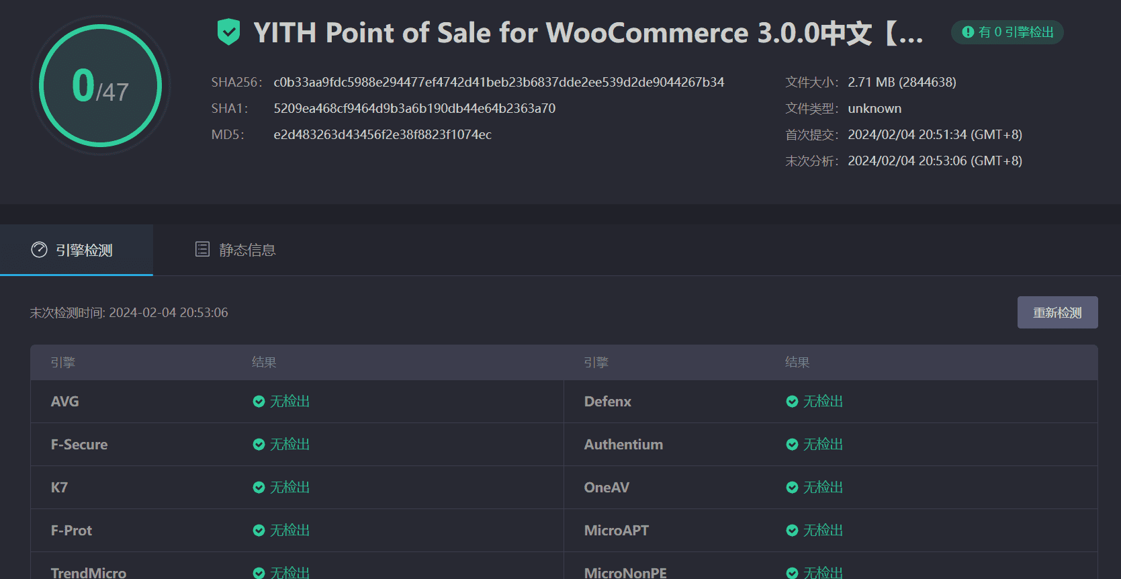Click MicroAPT green check result icon
The height and width of the screenshot is (579, 1121).
coord(792,531)
